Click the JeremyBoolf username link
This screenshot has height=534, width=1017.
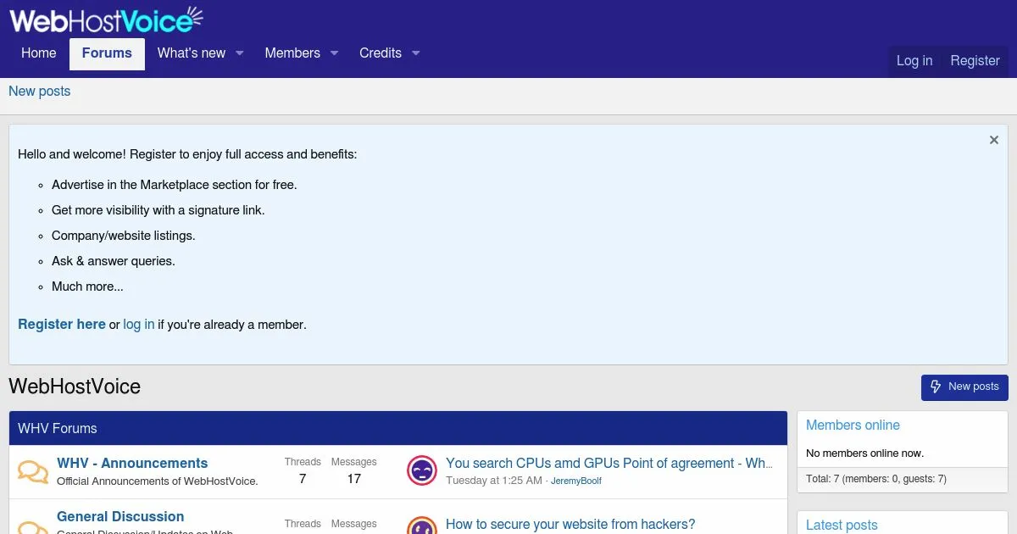pos(576,481)
